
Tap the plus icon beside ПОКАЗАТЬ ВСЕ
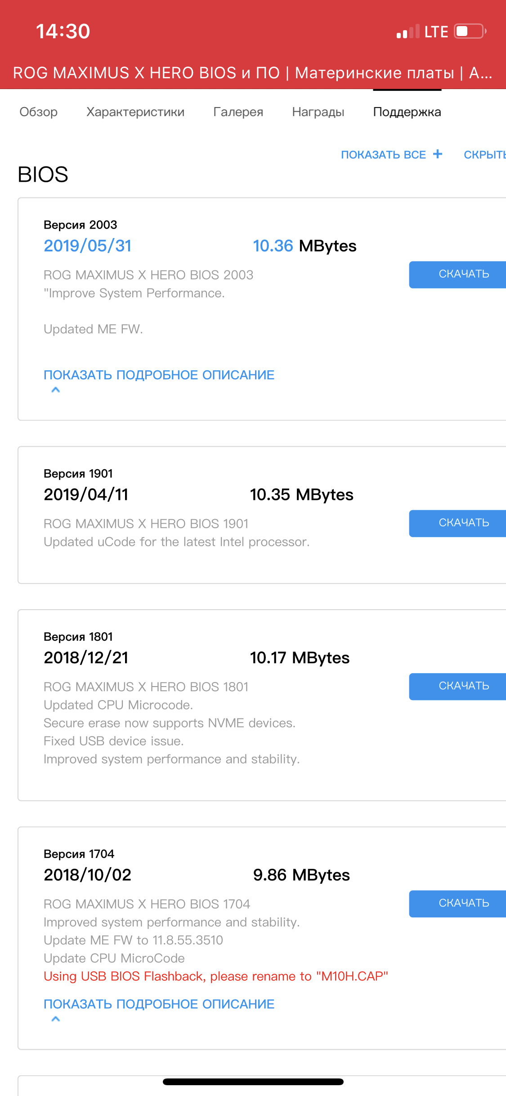438,154
